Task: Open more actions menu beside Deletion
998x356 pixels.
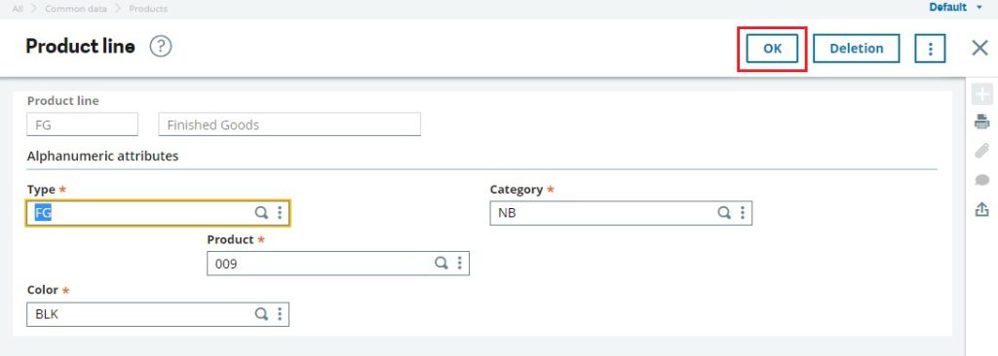Action: (x=930, y=49)
